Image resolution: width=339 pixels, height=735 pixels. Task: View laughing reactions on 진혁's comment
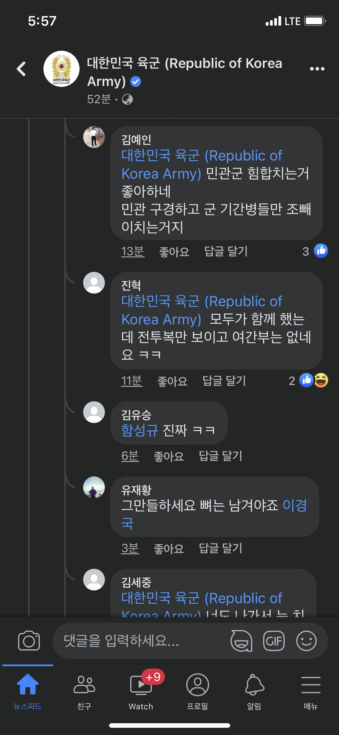[x=321, y=380]
